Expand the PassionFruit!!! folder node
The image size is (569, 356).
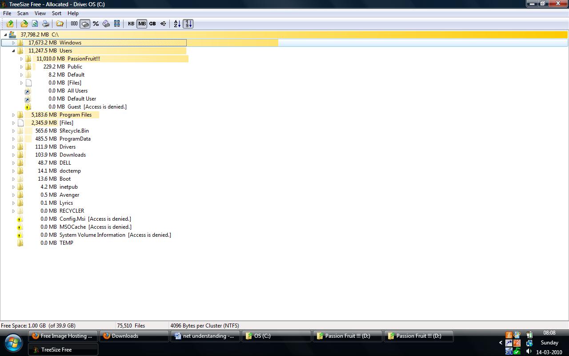pyautogui.click(x=21, y=59)
